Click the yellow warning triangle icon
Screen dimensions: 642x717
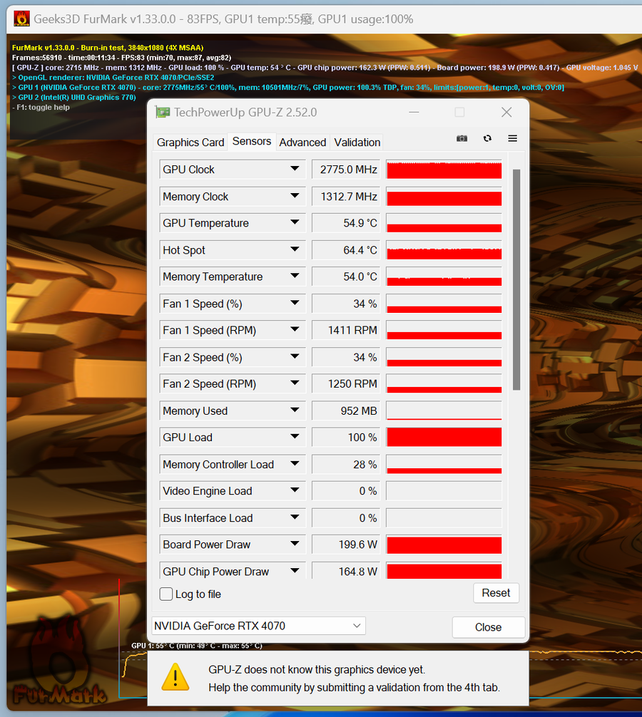pyautogui.click(x=175, y=677)
